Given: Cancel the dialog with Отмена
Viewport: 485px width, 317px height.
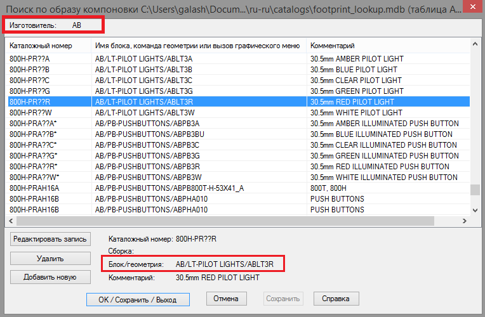Looking at the screenshot, I should pyautogui.click(x=226, y=299).
